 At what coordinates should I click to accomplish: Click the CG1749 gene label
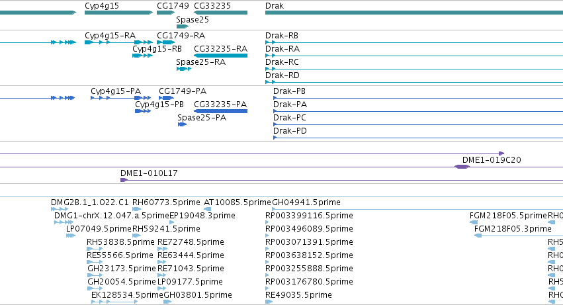pyautogui.click(x=173, y=6)
